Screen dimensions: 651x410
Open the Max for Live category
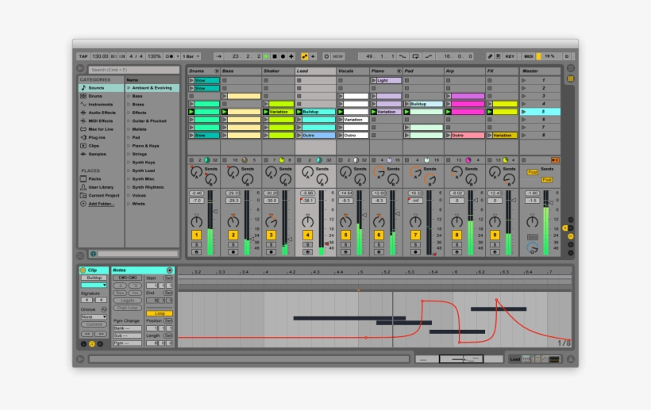(x=101, y=129)
